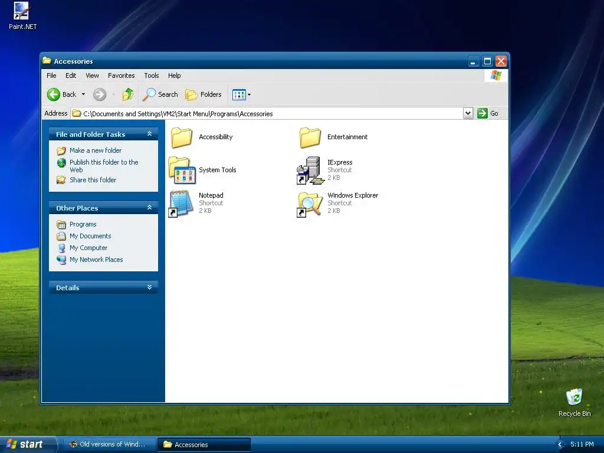Open My Computer from Other Places

coord(88,248)
